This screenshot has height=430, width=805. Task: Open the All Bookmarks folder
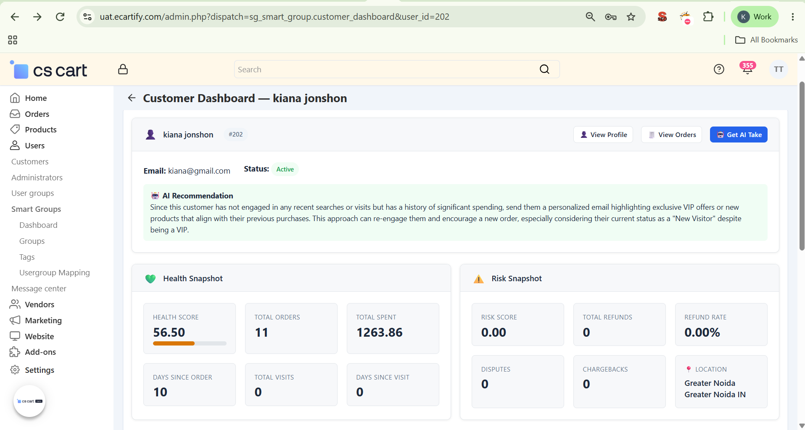(x=766, y=40)
